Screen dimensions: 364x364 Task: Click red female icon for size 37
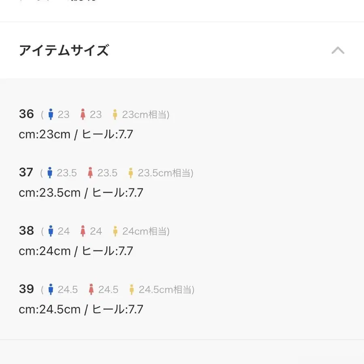click(91, 173)
